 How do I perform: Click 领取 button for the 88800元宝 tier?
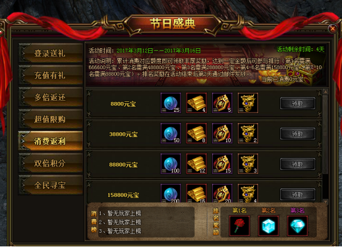pyautogui.click(x=298, y=164)
